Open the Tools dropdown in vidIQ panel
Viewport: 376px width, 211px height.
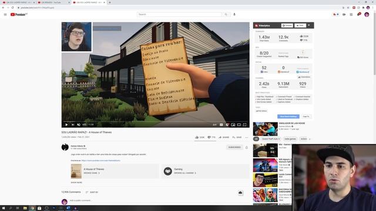(300, 25)
